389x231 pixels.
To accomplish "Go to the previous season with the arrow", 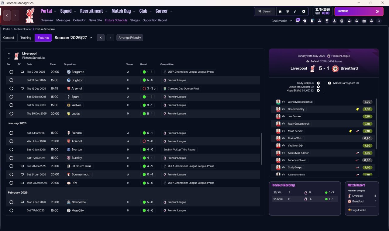I will (x=101, y=38).
